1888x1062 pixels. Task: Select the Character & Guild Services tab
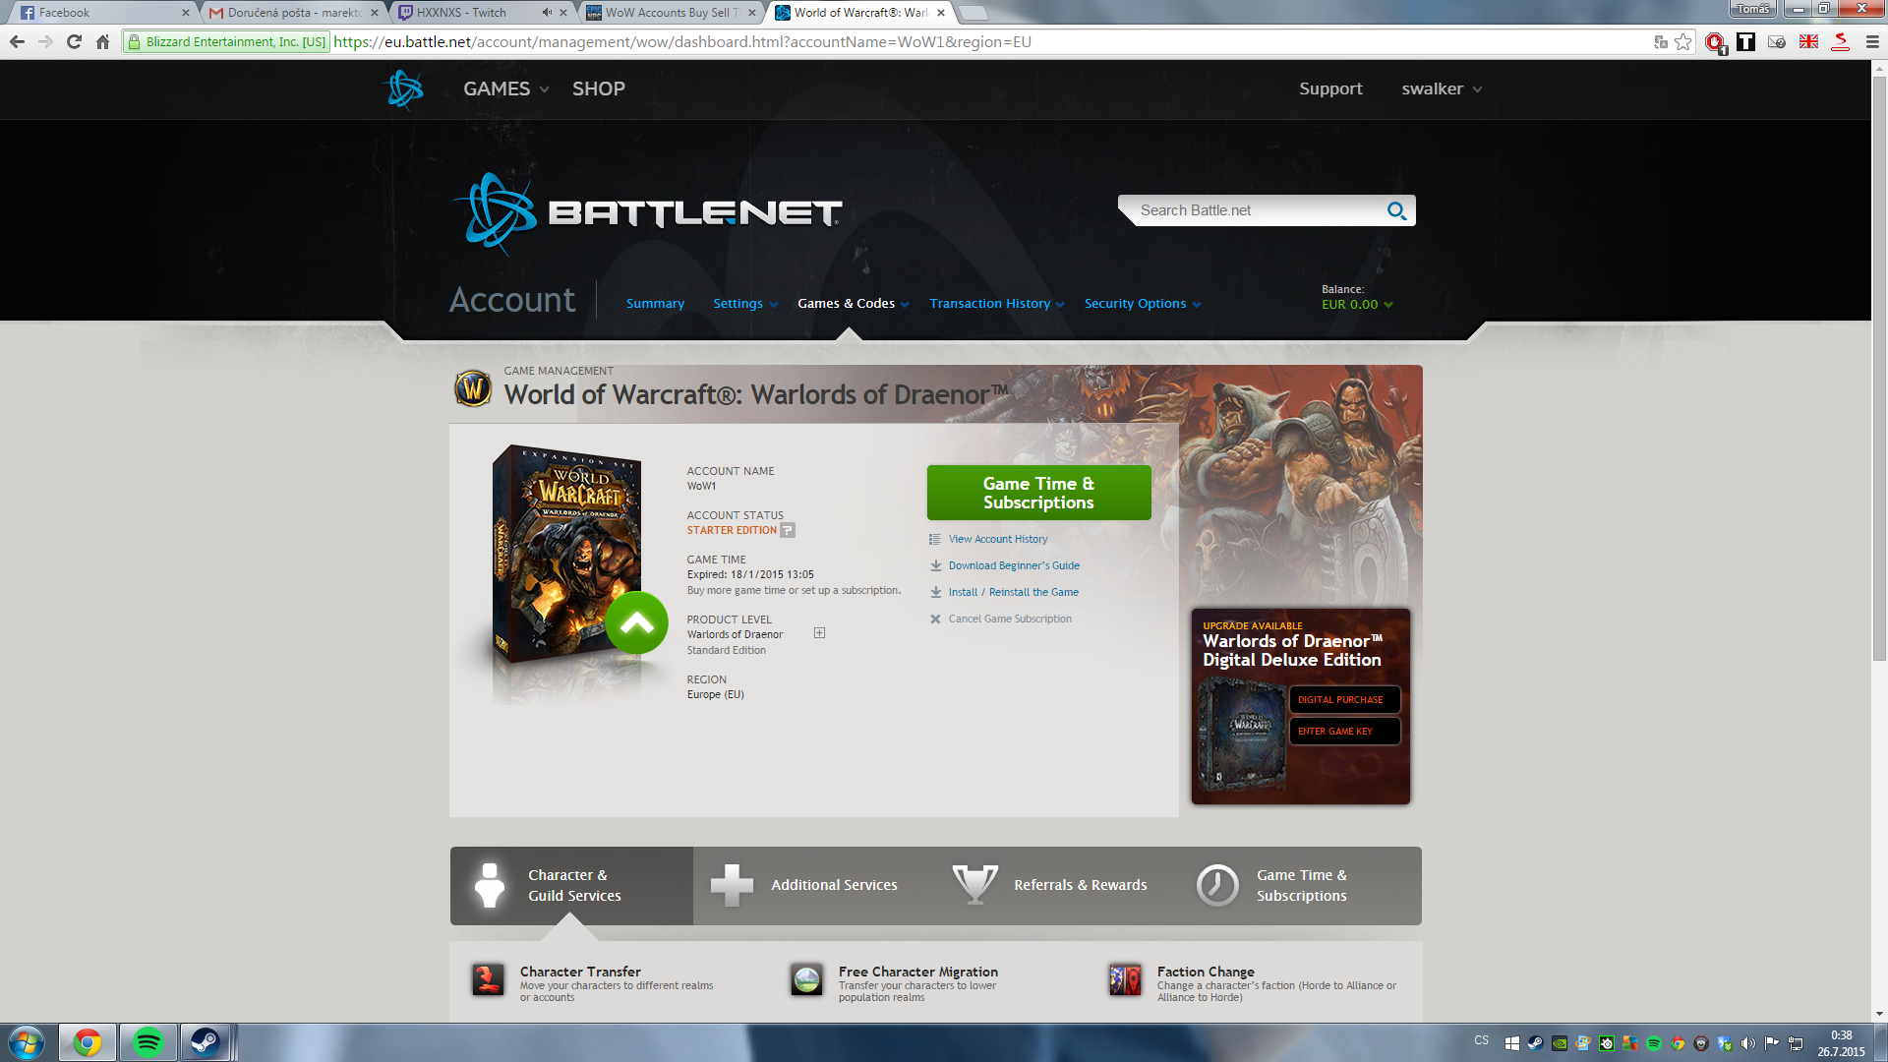click(571, 886)
